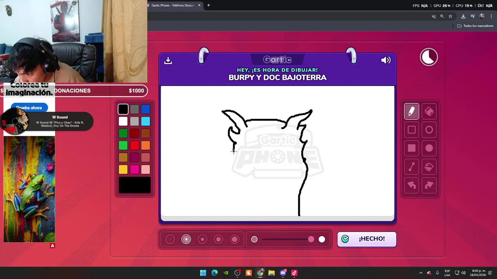Select the fourth brush size
The image size is (497, 279).
(219, 239)
